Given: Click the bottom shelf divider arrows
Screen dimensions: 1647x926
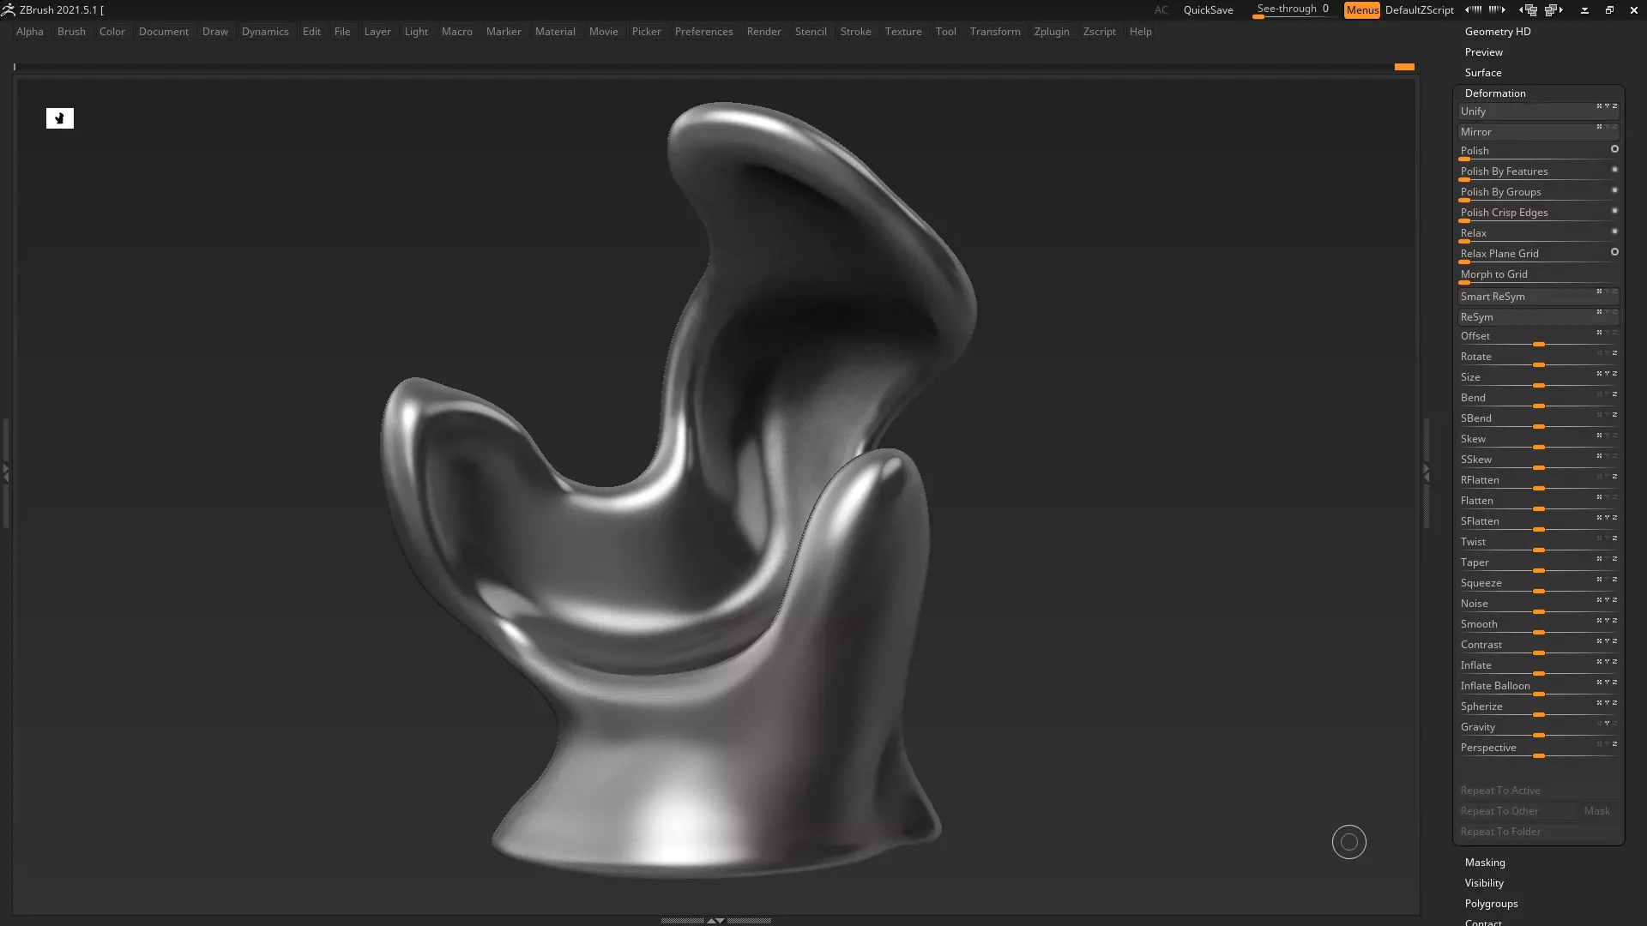Looking at the screenshot, I should coord(715,920).
